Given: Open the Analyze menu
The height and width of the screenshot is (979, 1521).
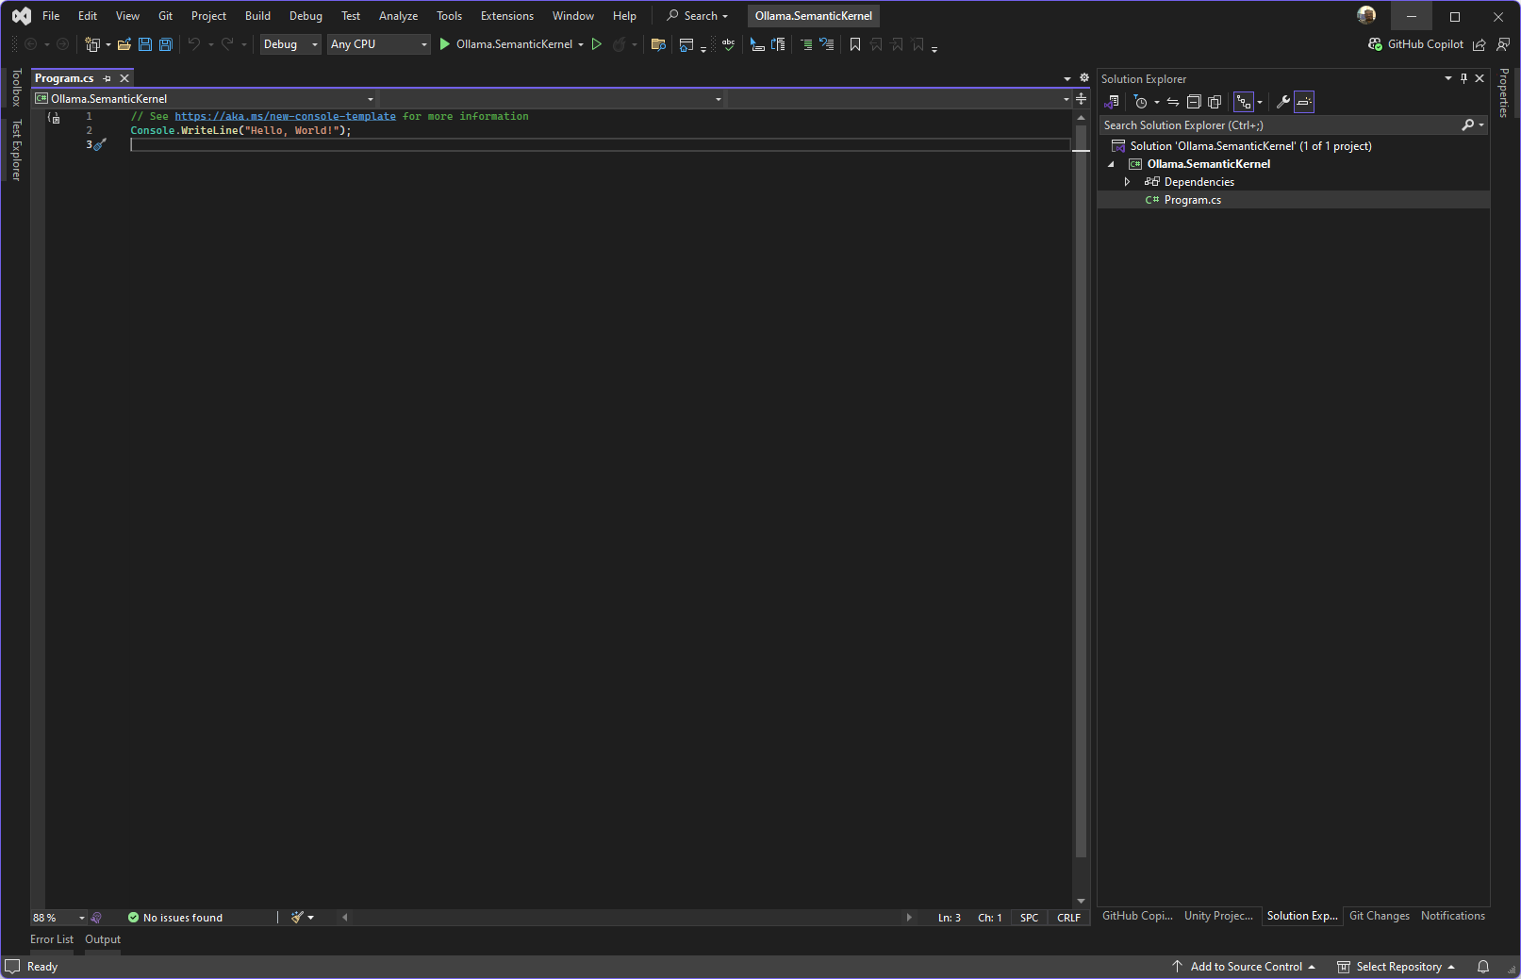Looking at the screenshot, I should 398,16.
